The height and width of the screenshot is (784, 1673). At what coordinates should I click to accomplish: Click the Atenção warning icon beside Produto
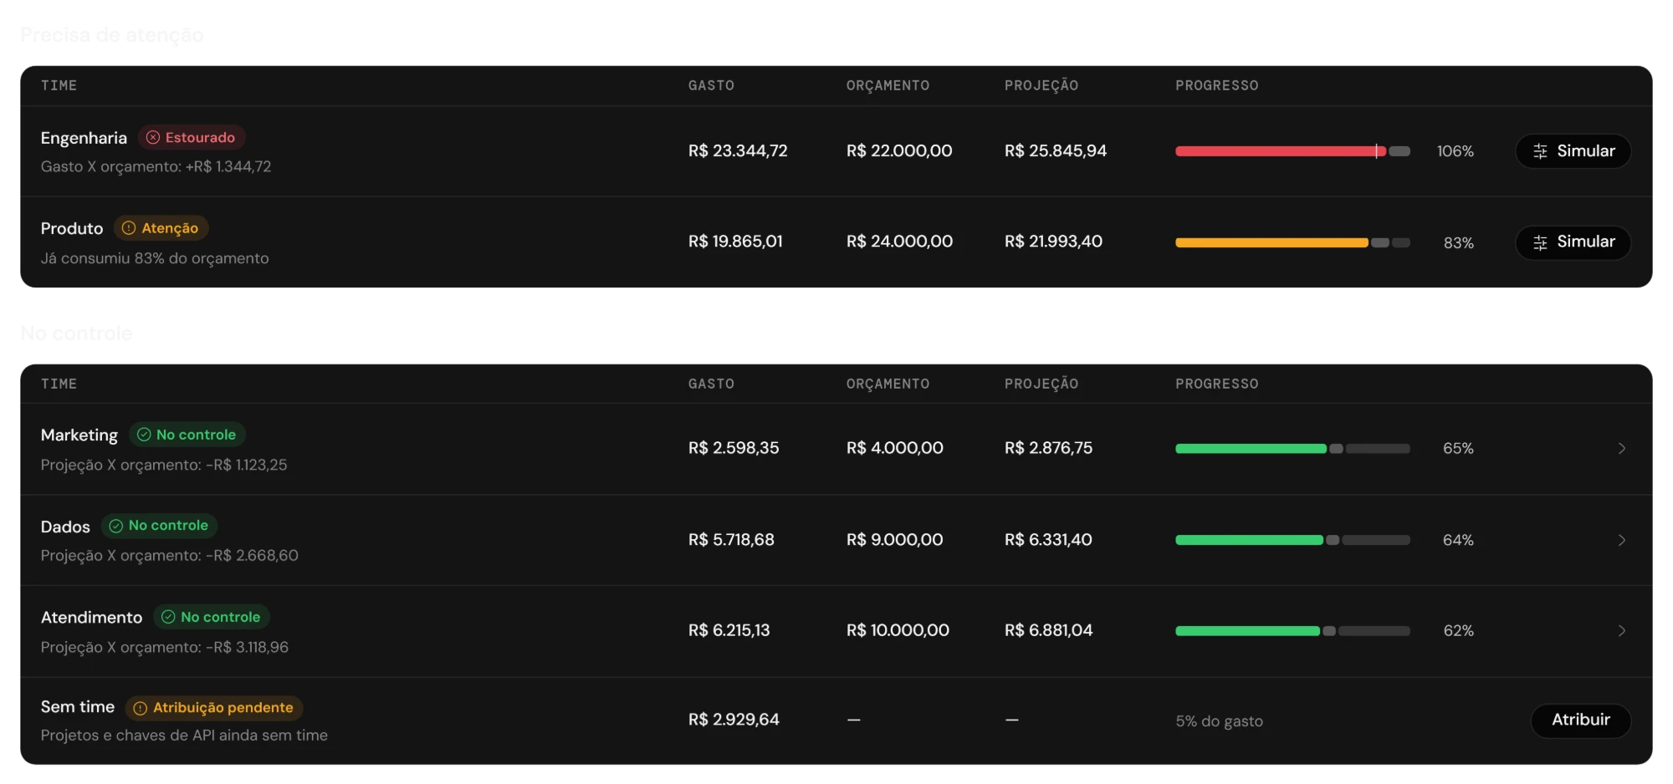pos(129,228)
